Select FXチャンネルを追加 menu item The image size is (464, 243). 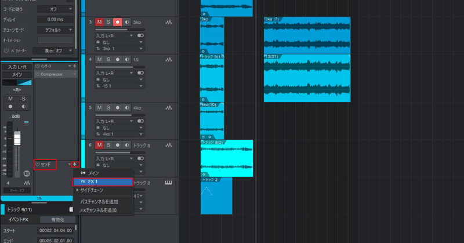click(x=103, y=210)
